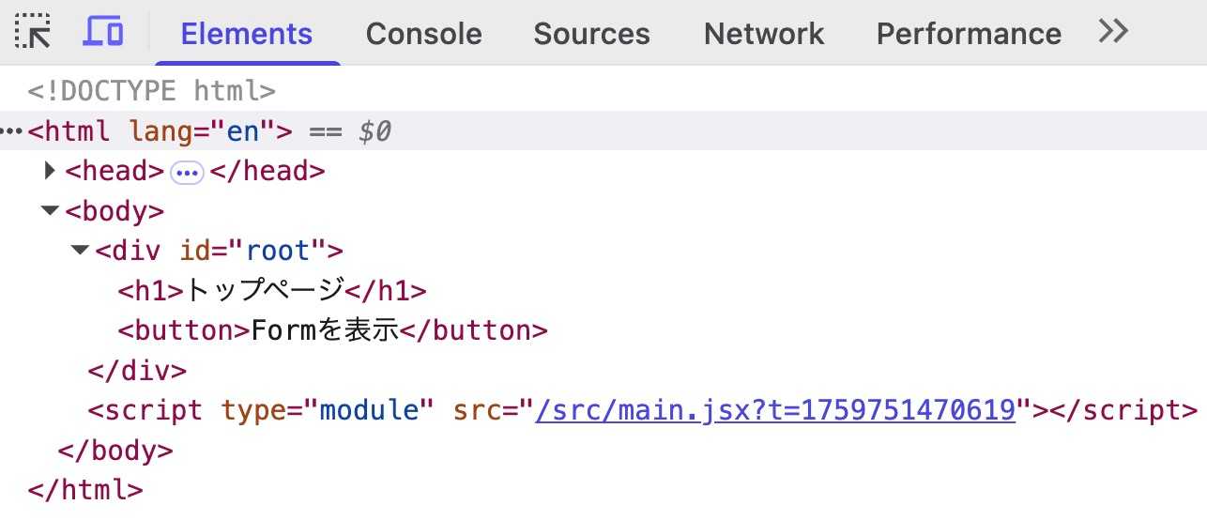Viewport: 1207px width, 520px height.
Task: Collapse the div id="root" node
Action: [81, 251]
